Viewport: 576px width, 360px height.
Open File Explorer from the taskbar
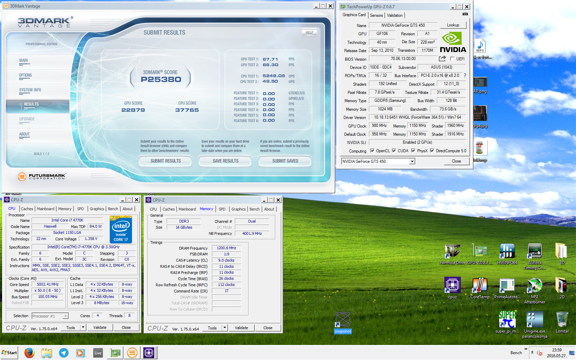(47, 352)
